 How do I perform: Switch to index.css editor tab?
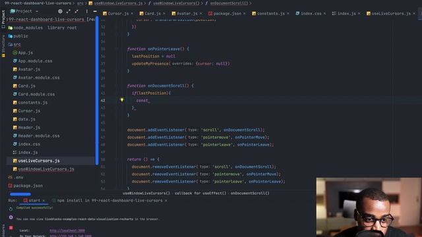311,13
